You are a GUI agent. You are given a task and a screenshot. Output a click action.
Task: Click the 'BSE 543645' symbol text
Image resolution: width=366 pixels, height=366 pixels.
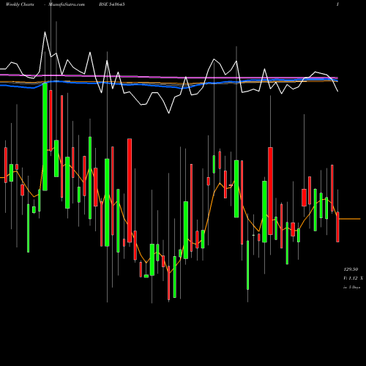(112, 4)
